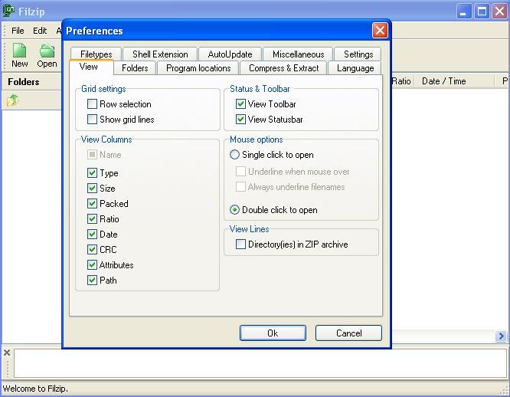Open the File menu

click(x=18, y=31)
